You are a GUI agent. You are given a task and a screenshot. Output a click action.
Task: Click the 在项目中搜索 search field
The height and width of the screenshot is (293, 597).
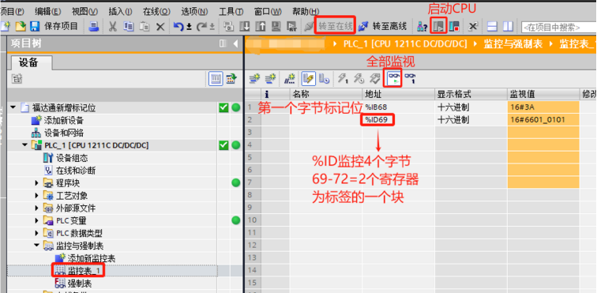558,27
